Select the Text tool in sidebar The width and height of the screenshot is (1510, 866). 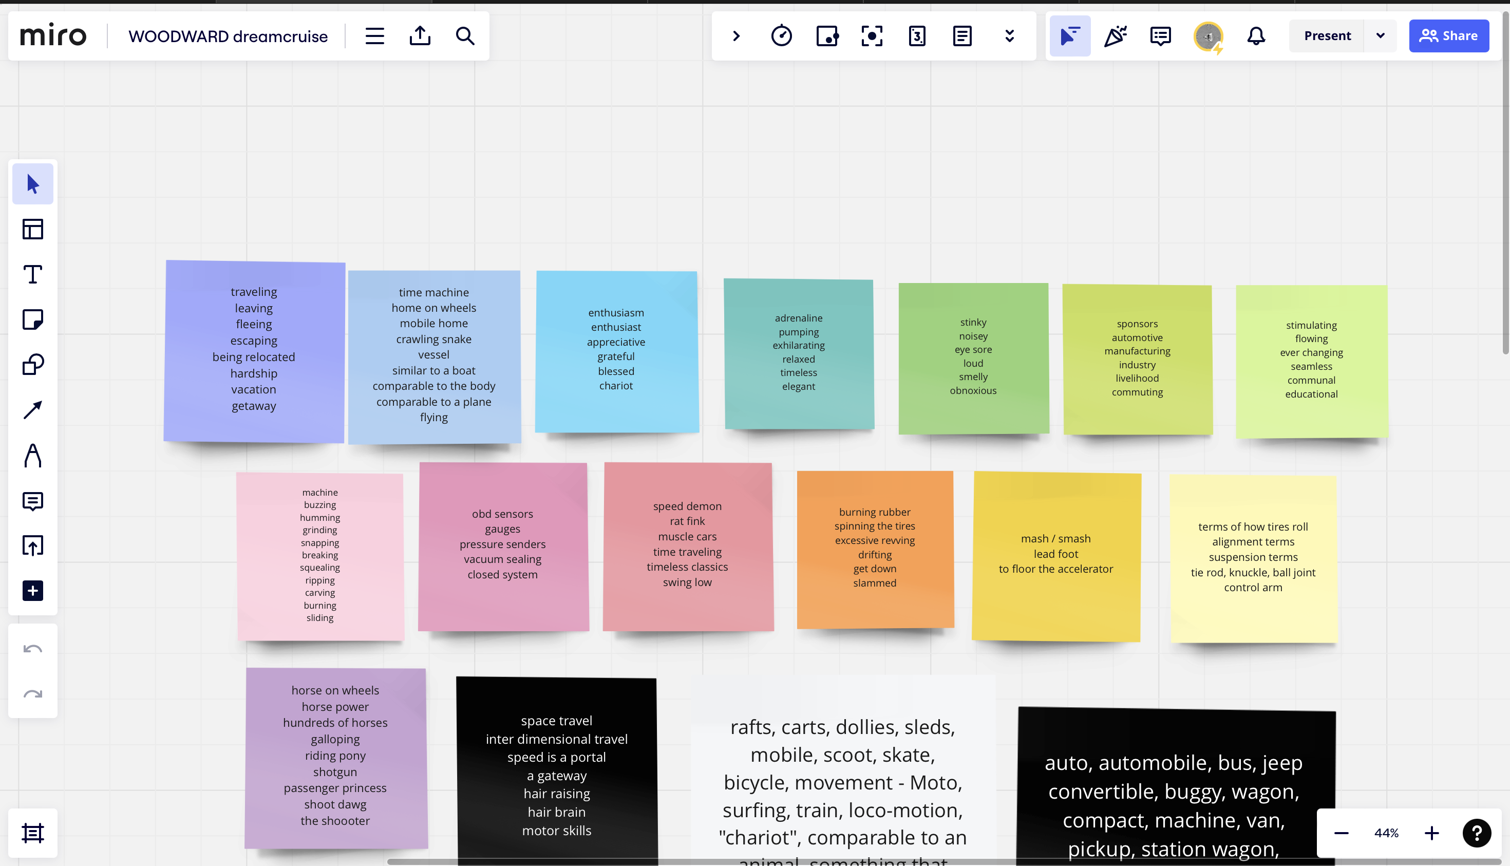tap(33, 274)
